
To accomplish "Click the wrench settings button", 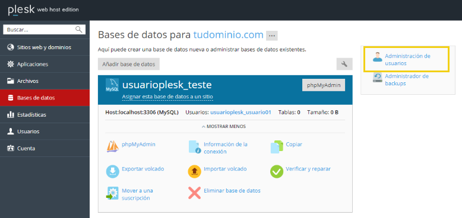I will coord(344,64).
